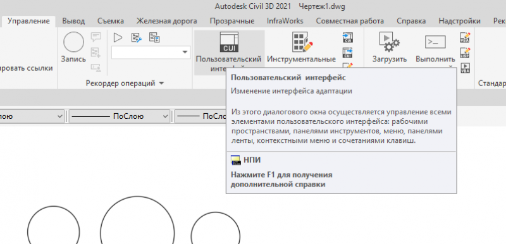Click the CUI import icon
The height and width of the screenshot is (244, 506).
pyautogui.click(x=347, y=37)
